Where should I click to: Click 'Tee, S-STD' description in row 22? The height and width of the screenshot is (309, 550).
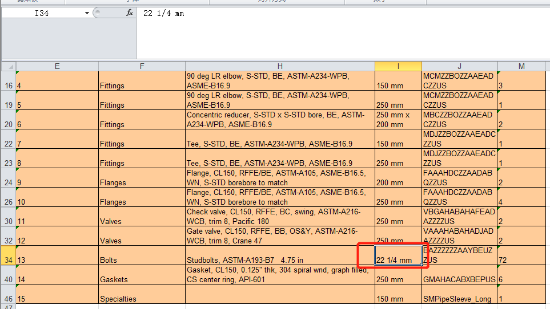[x=280, y=139]
